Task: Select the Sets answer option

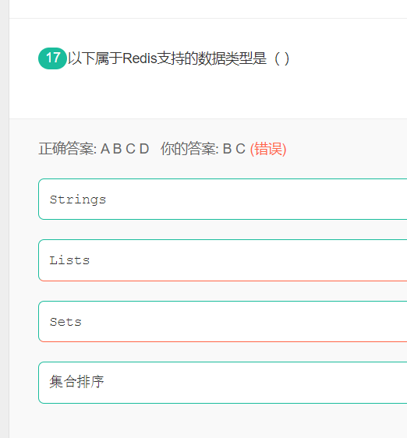Action: [x=222, y=322]
